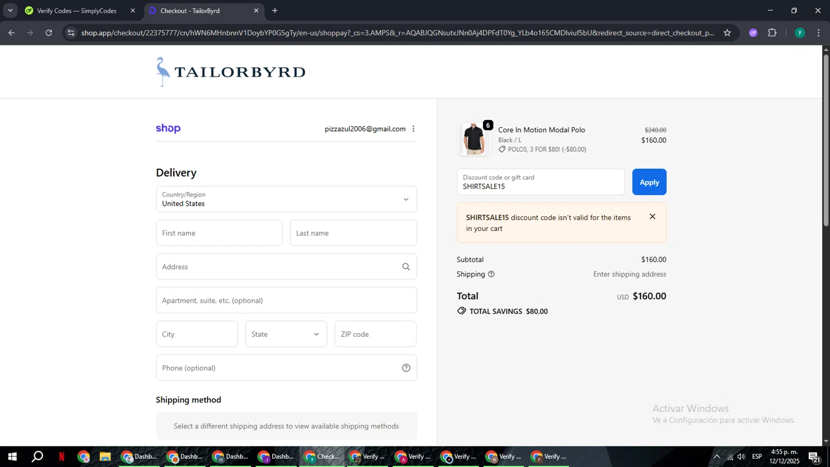Open the network status icon
830x467 pixels.
pyautogui.click(x=730, y=456)
